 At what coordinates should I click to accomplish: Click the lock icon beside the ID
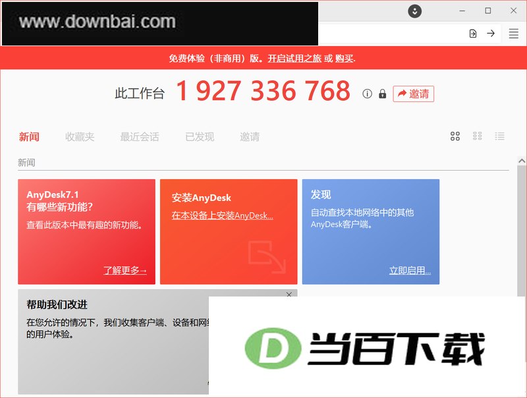(383, 94)
